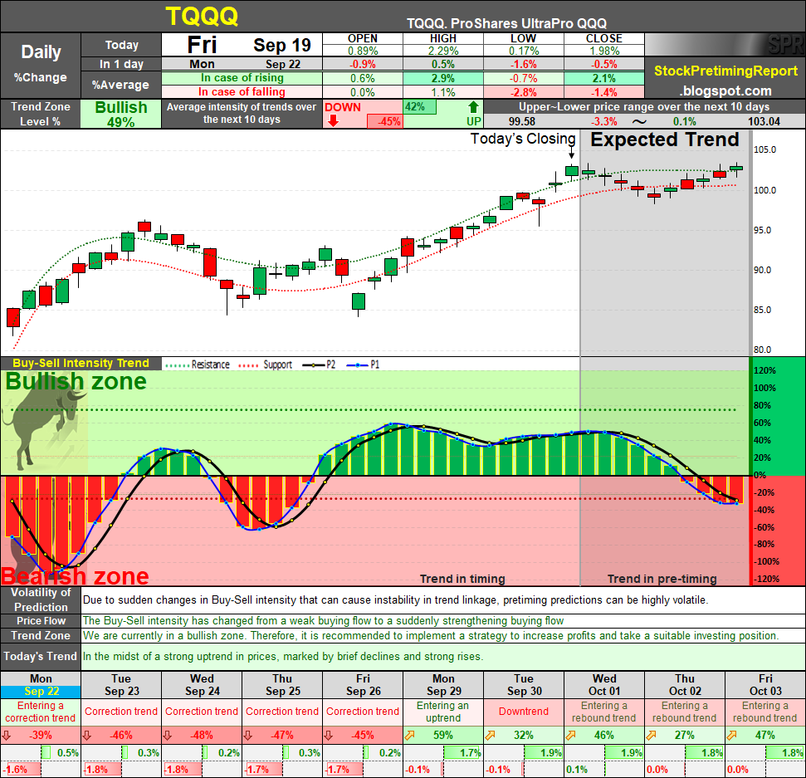
Task: Click the down arrow beside -46%
Action: pyautogui.click(x=87, y=736)
